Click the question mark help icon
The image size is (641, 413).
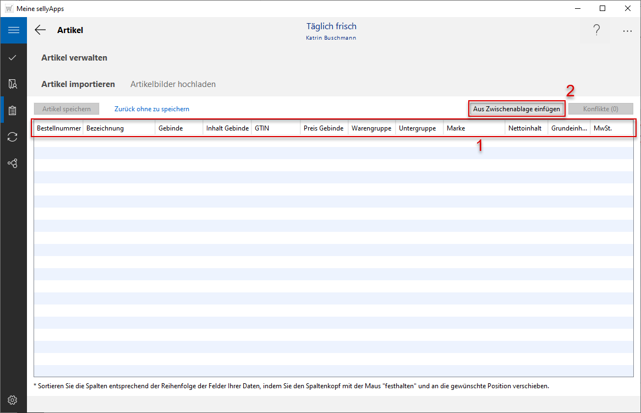coord(596,31)
